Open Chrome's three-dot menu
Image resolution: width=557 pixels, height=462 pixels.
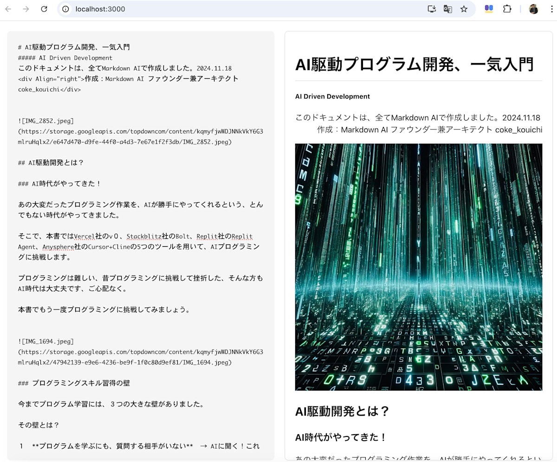pyautogui.click(x=551, y=9)
